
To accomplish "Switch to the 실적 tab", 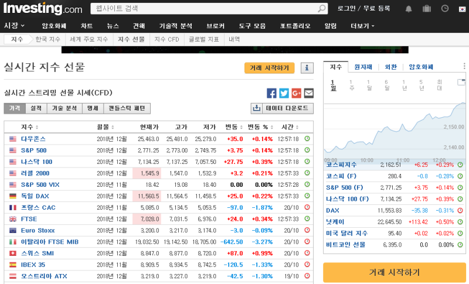I will (x=36, y=108).
